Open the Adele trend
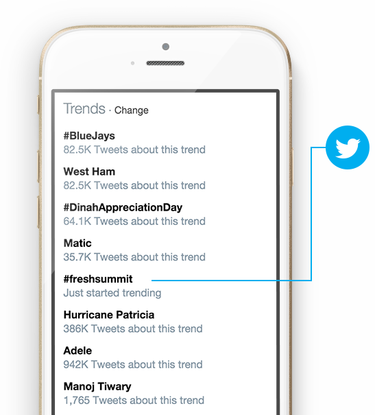 77,351
